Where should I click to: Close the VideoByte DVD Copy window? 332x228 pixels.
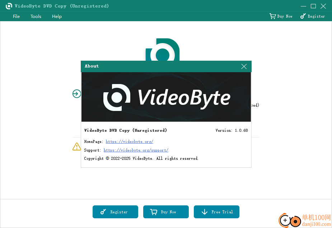[323, 6]
